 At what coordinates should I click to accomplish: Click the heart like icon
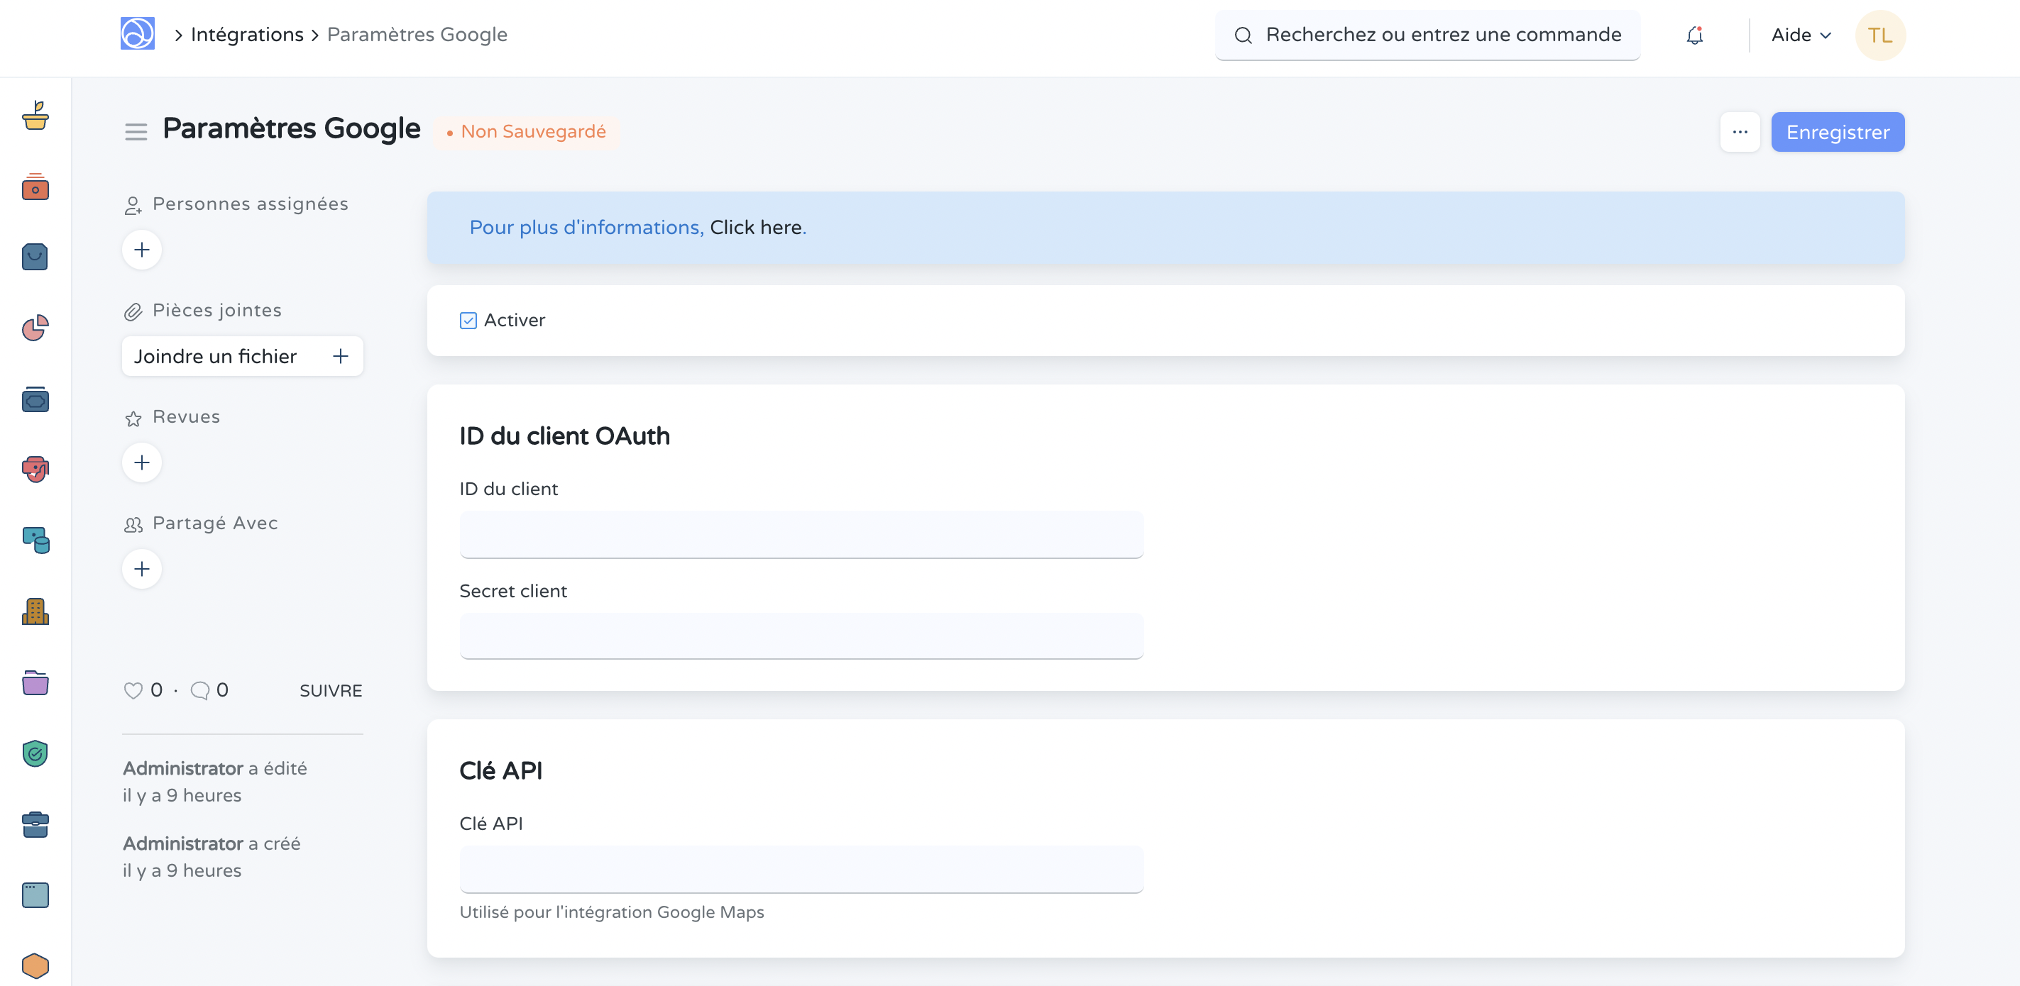133,689
